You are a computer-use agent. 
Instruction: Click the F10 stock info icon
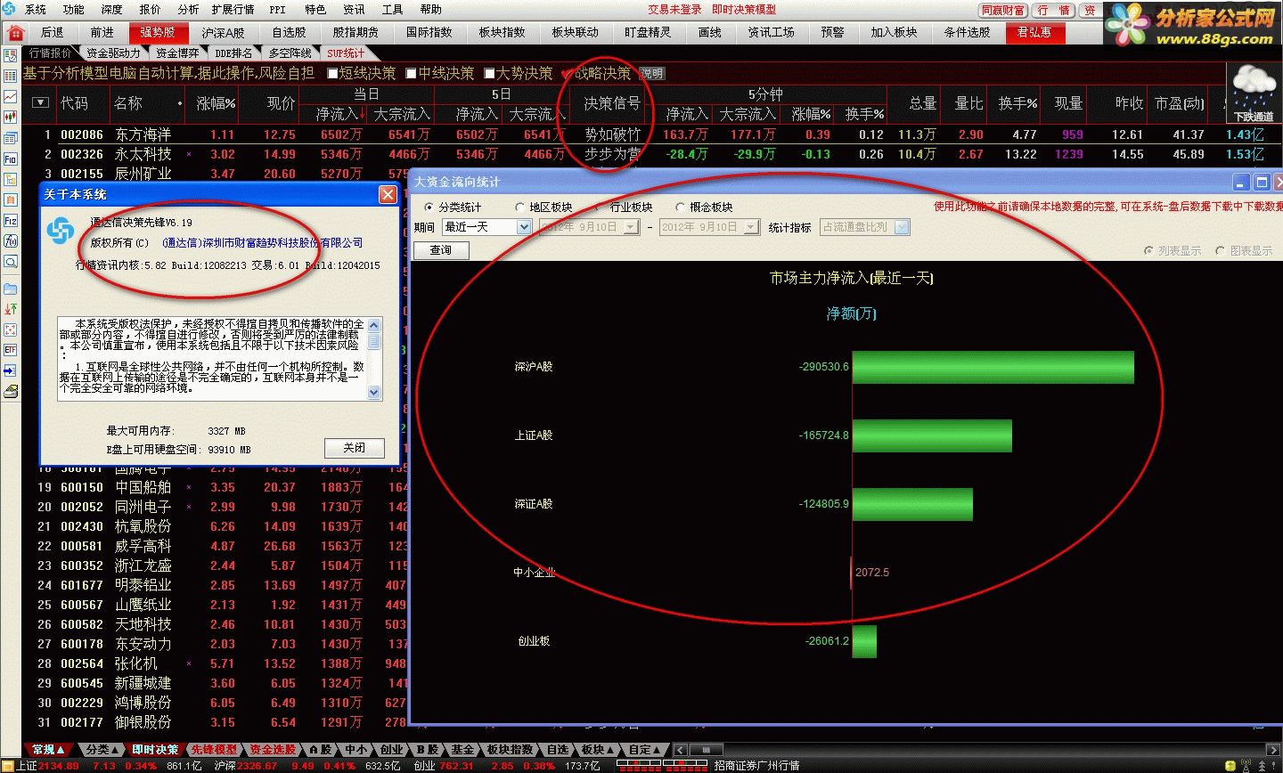click(x=11, y=159)
